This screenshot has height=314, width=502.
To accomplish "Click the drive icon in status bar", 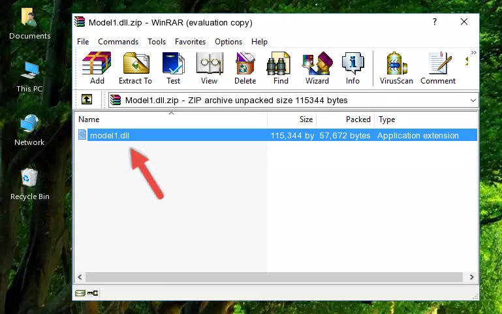I will [x=80, y=292].
